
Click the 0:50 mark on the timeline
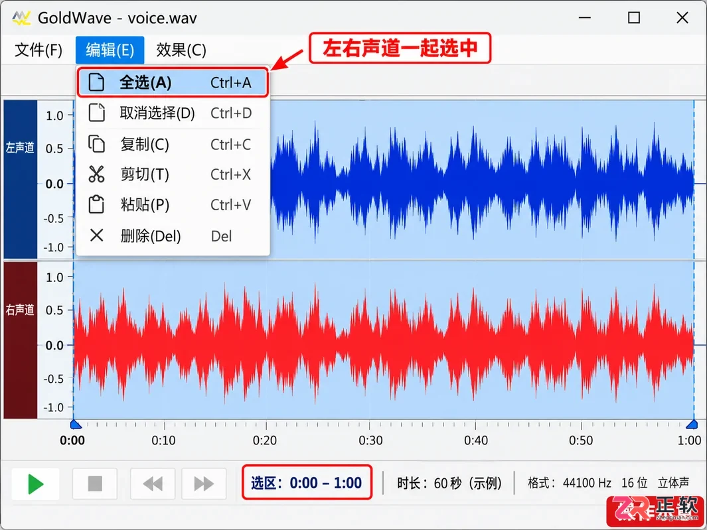tap(582, 440)
